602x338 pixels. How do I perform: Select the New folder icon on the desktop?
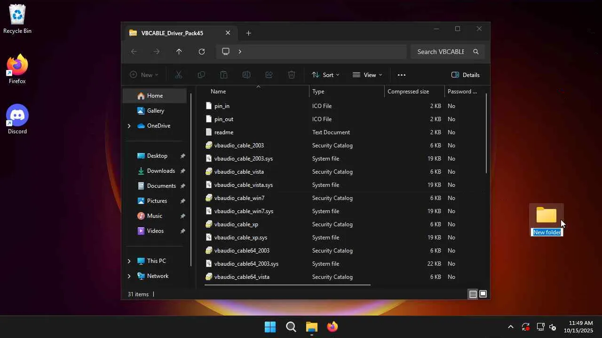(547, 215)
